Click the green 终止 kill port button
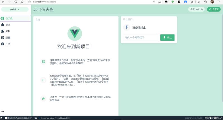 click(x=168, y=38)
